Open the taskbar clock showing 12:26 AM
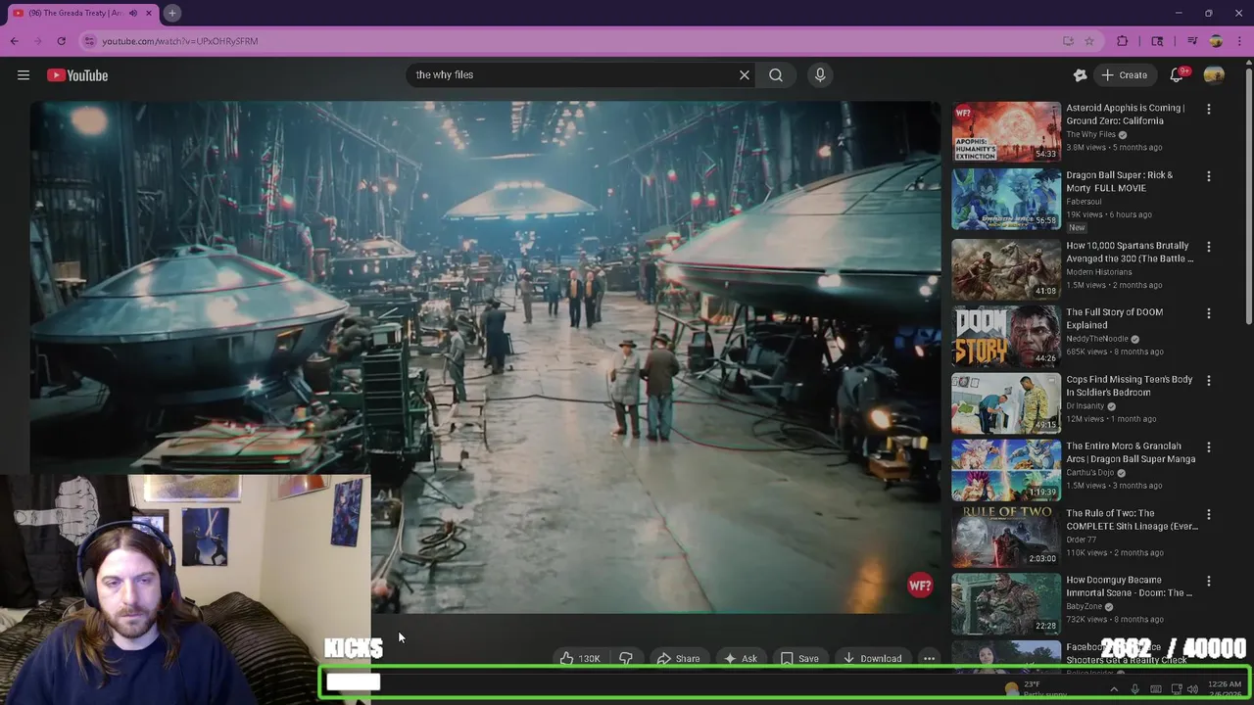The image size is (1254, 705). coord(1225,689)
